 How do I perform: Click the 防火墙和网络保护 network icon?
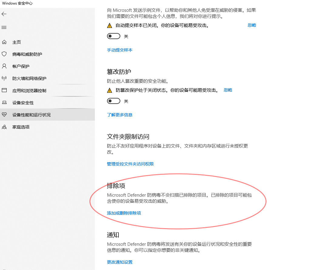[4, 78]
